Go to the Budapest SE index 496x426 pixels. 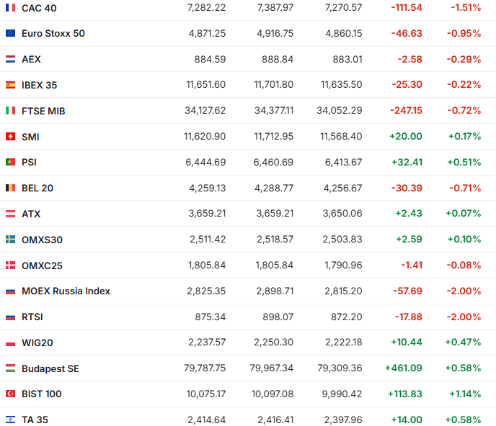pos(50,368)
